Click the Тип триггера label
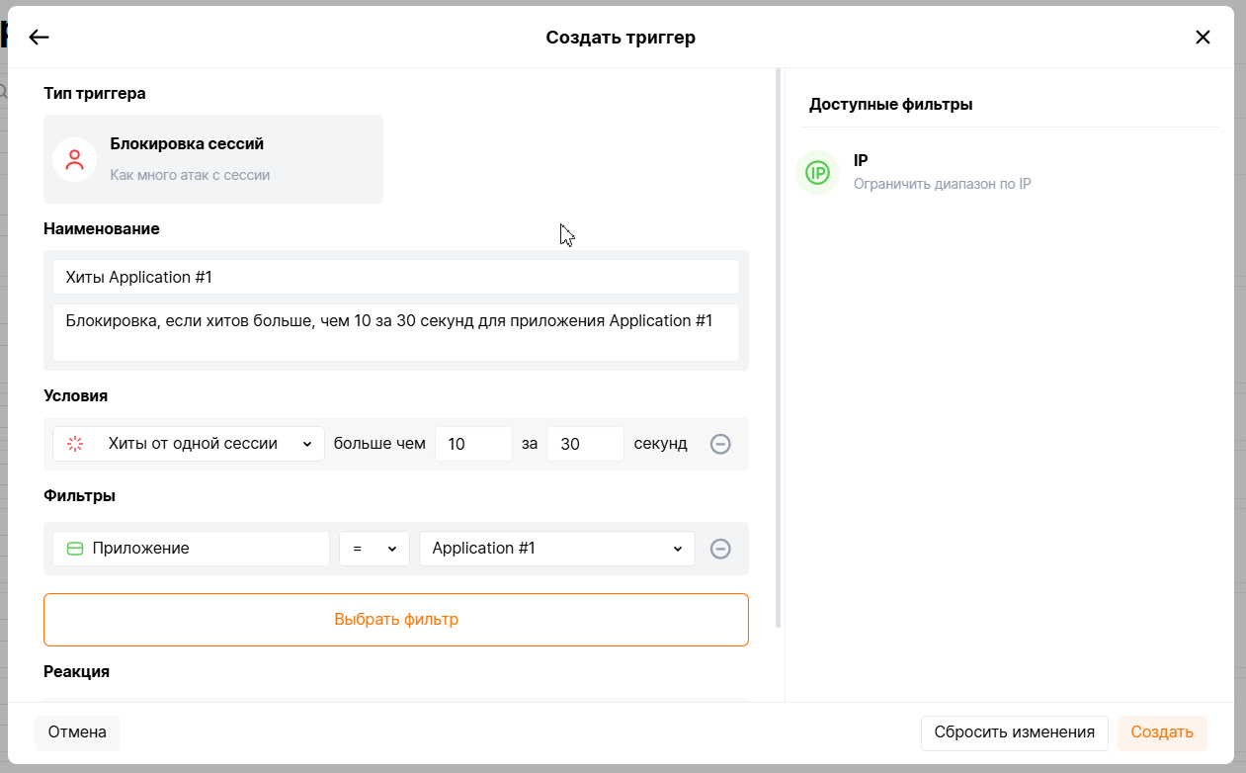The width and height of the screenshot is (1246, 773). pyautogui.click(x=95, y=93)
